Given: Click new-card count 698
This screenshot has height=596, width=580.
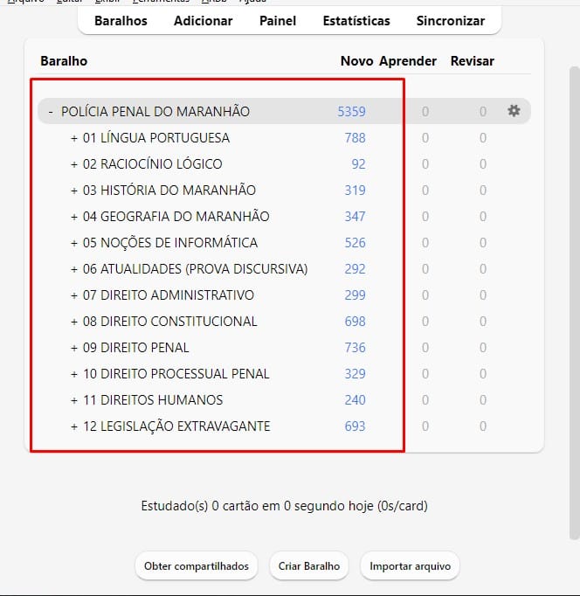Looking at the screenshot, I should [x=355, y=322].
